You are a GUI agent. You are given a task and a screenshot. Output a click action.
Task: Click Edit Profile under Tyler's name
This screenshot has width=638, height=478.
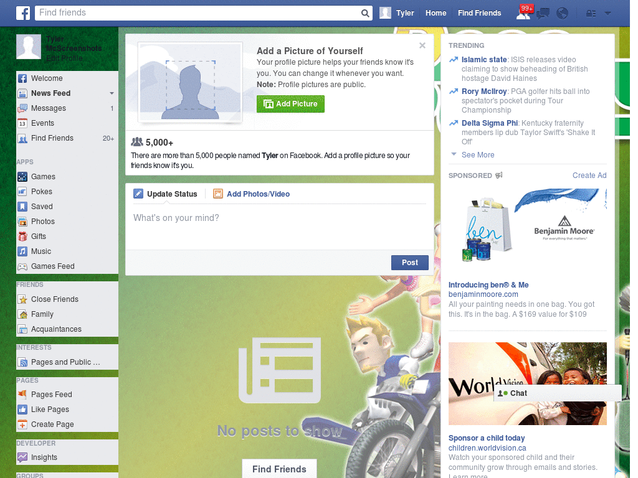pos(64,59)
